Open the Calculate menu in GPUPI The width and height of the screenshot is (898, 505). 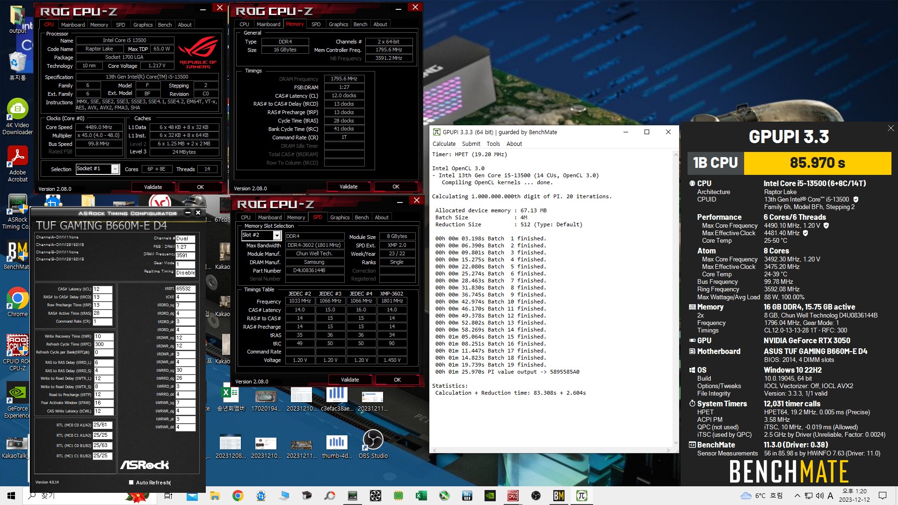coord(444,144)
